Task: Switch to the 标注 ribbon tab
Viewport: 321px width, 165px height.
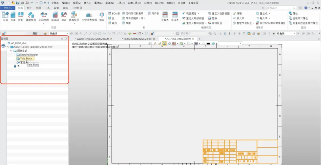Action: pos(29,8)
